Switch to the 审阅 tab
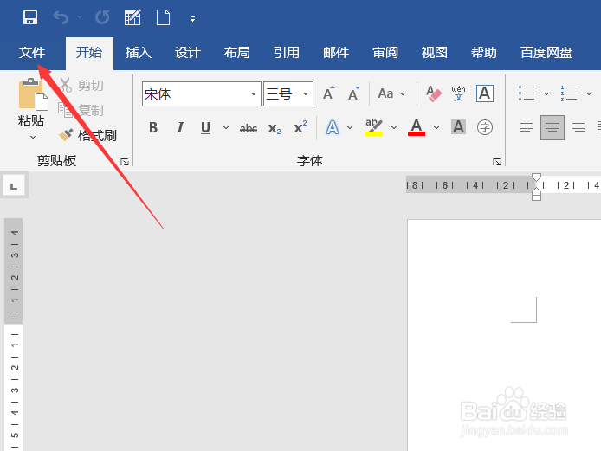 click(x=385, y=53)
